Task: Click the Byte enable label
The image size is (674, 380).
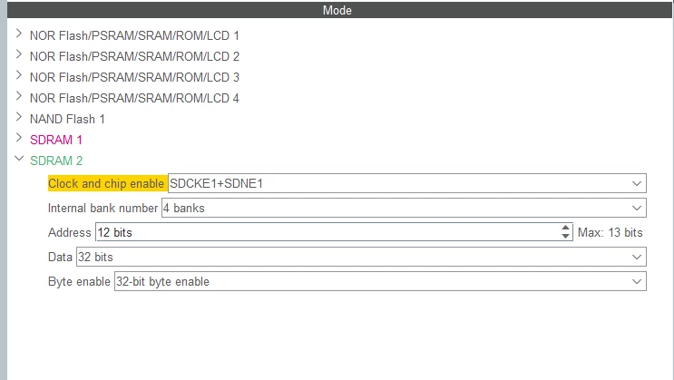Action: pos(79,281)
